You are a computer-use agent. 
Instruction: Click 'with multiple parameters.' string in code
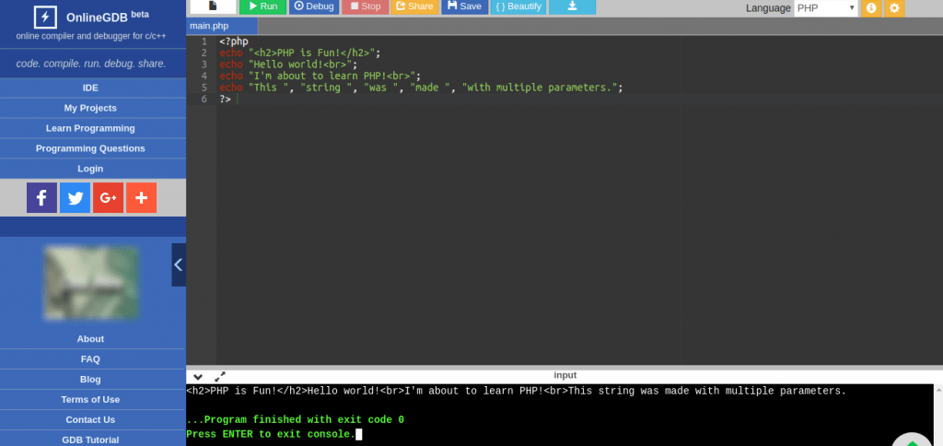point(540,88)
